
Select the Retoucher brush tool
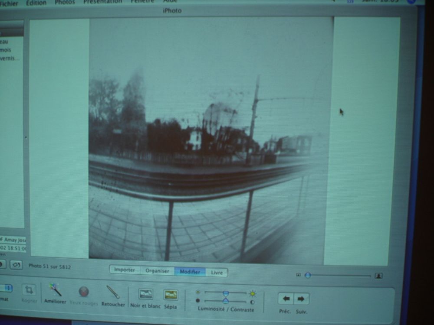pyautogui.click(x=113, y=292)
